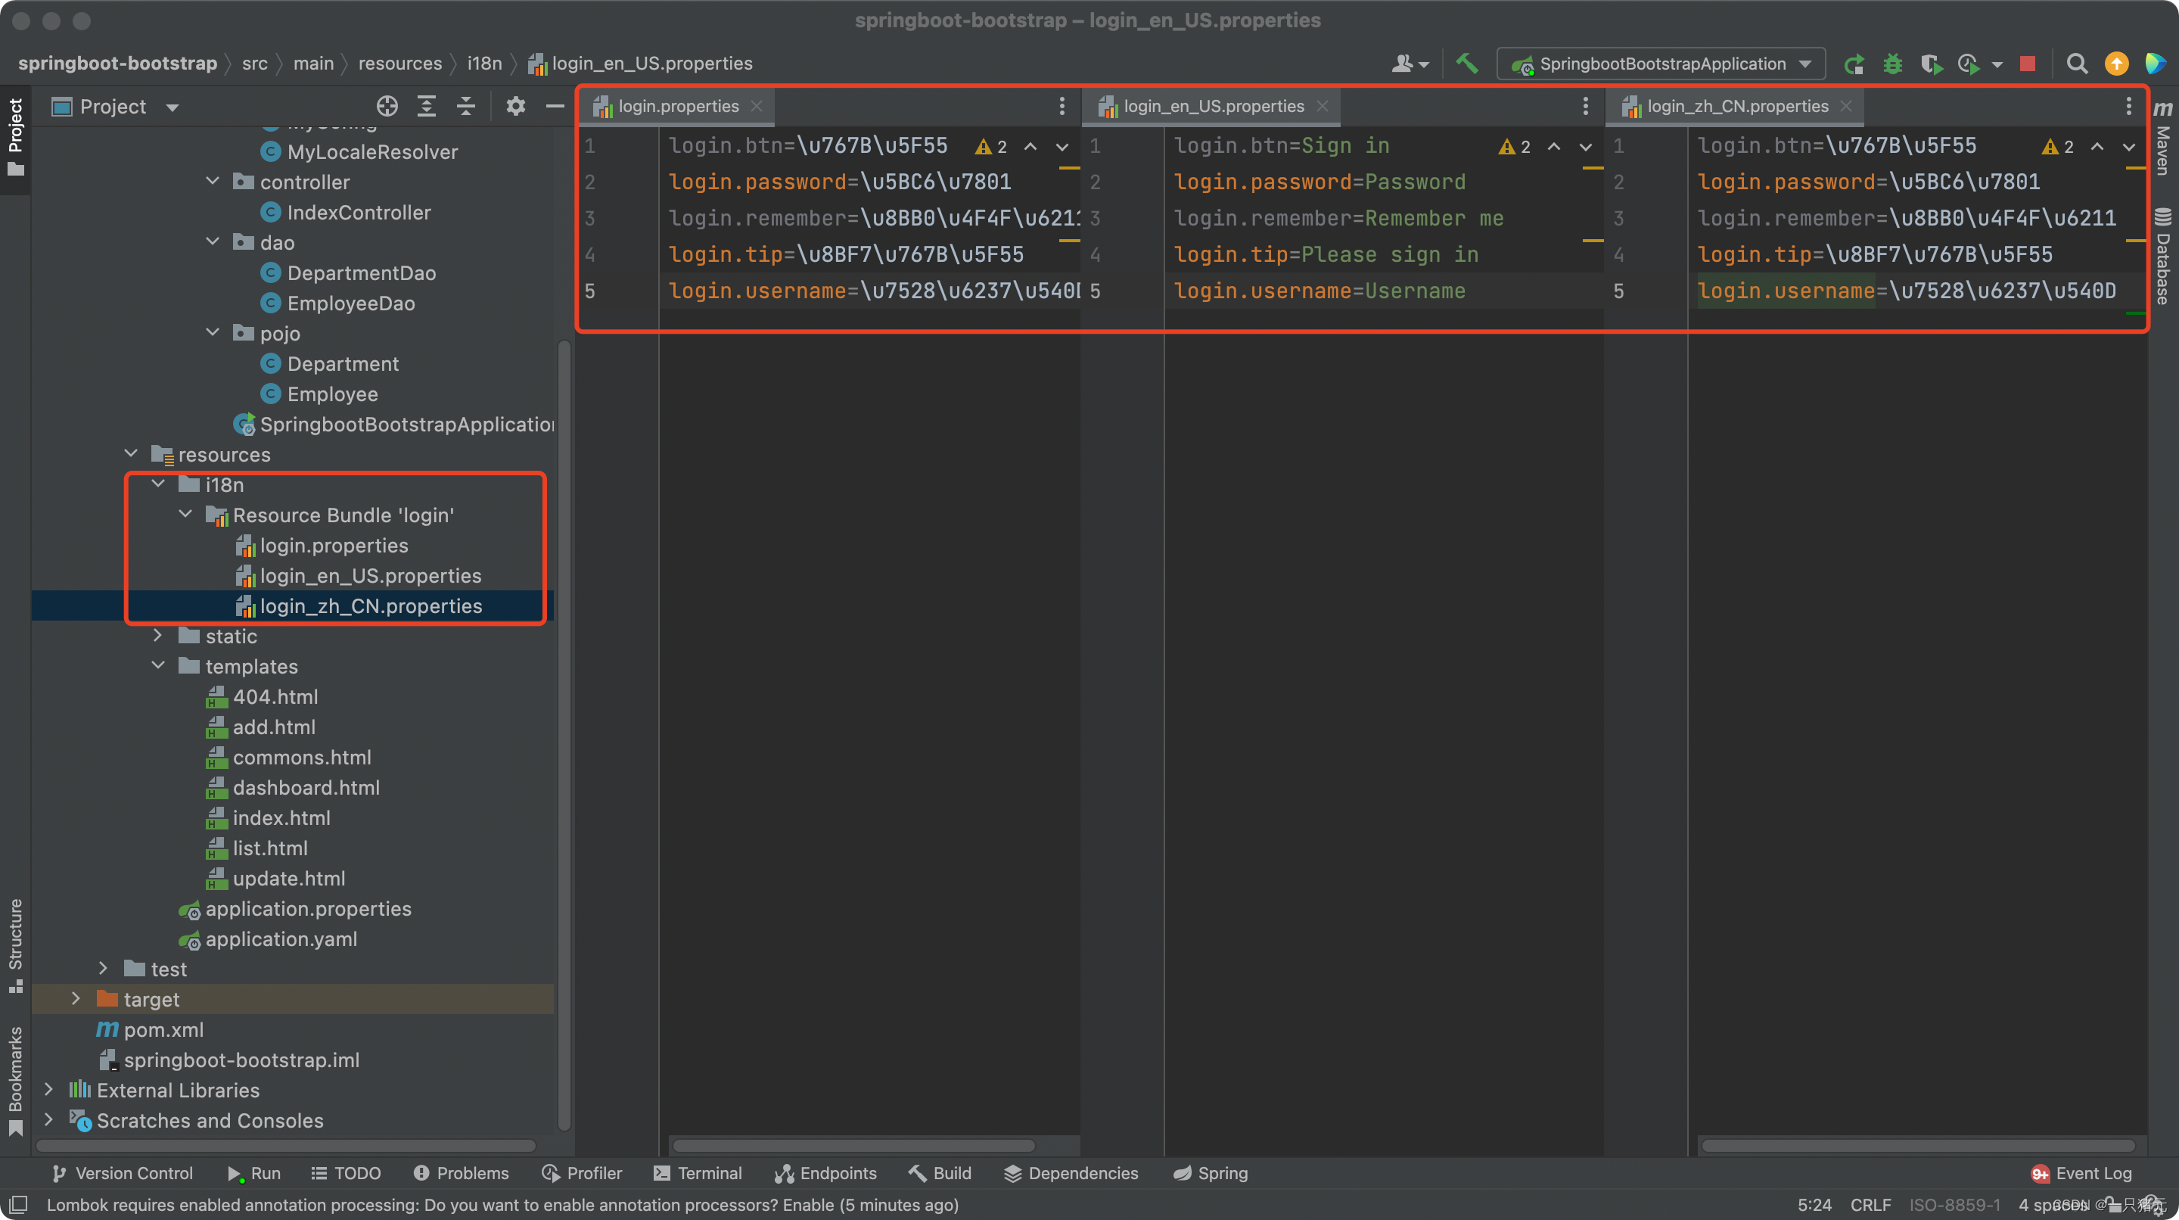
Task: Open Search Everywhere magnifier icon
Action: 2076,64
